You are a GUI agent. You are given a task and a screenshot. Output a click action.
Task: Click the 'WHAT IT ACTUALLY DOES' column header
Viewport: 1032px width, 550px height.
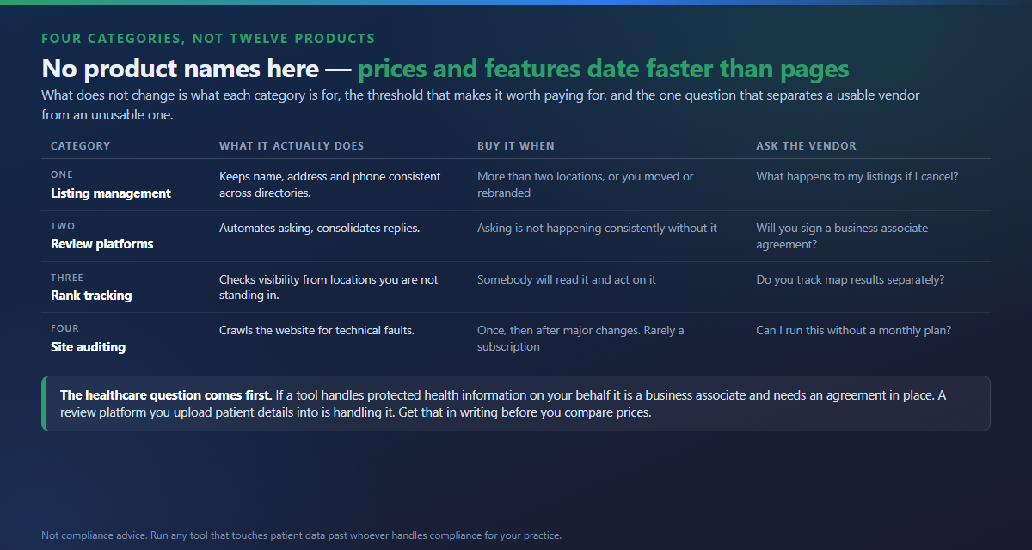click(x=292, y=146)
